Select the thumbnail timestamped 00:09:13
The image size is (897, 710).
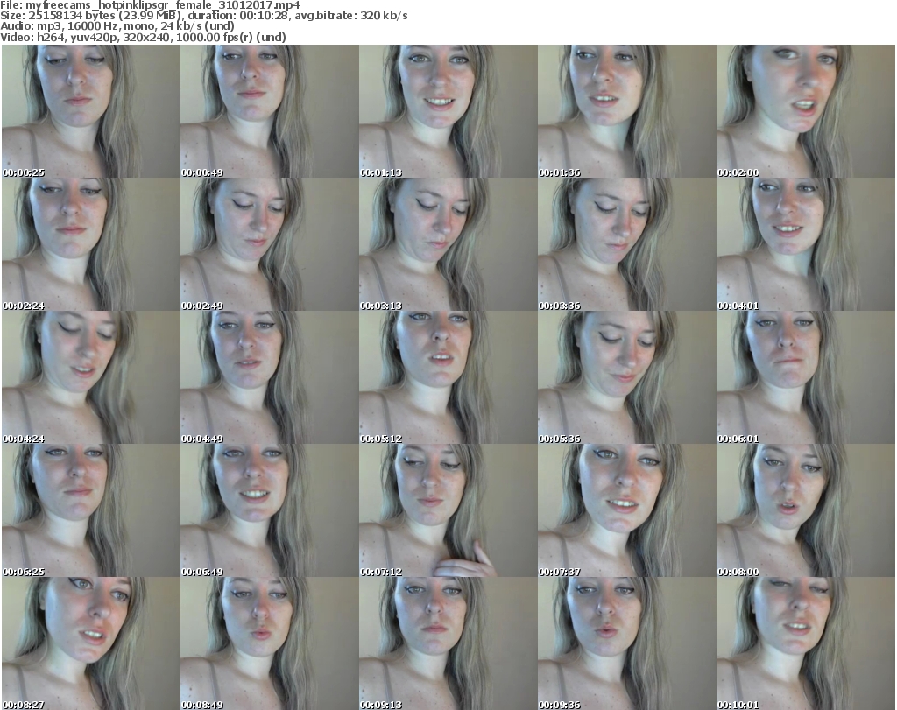coord(448,643)
